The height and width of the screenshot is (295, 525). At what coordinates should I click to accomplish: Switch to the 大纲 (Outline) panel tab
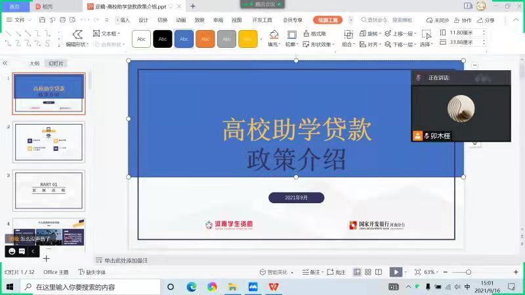click(34, 64)
